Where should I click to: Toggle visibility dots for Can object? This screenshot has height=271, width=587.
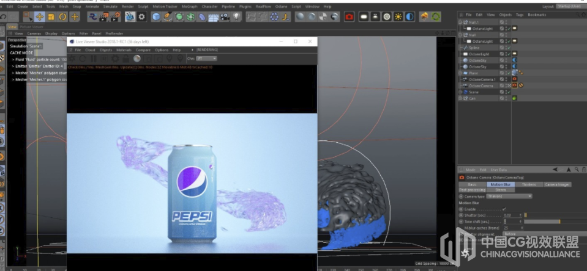[506, 98]
